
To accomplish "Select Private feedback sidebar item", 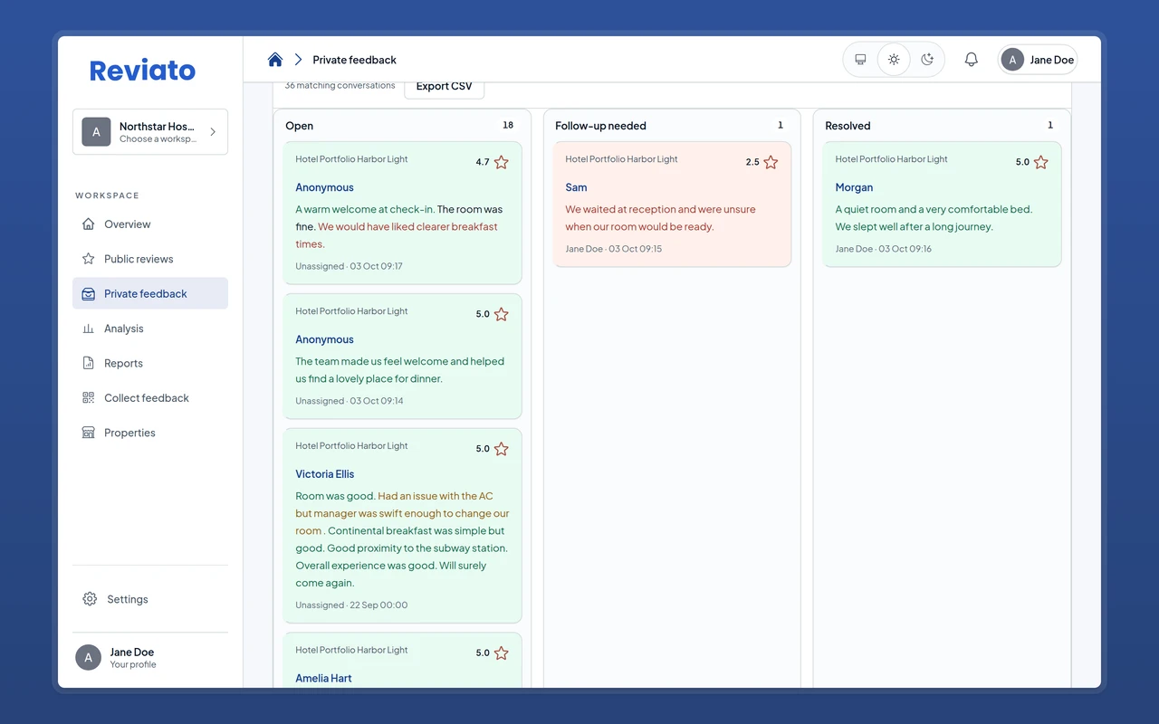I will pyautogui.click(x=150, y=293).
